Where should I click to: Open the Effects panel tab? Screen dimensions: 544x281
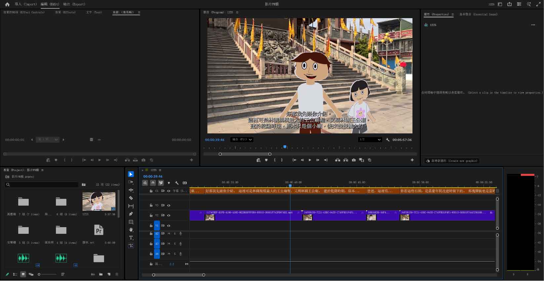[65, 12]
